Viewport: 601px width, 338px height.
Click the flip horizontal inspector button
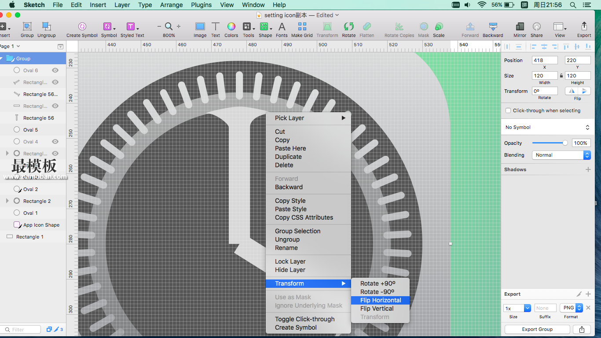[x=572, y=91]
